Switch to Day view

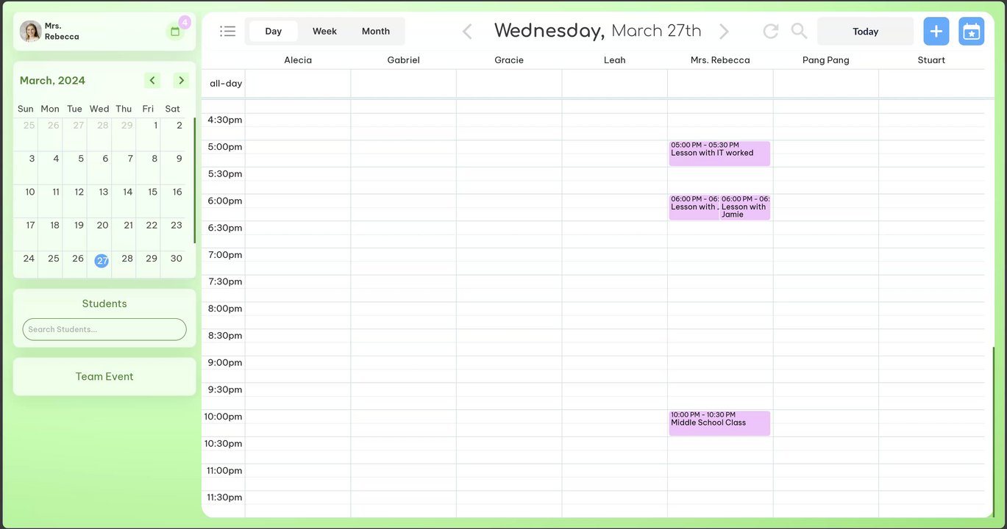tap(274, 31)
